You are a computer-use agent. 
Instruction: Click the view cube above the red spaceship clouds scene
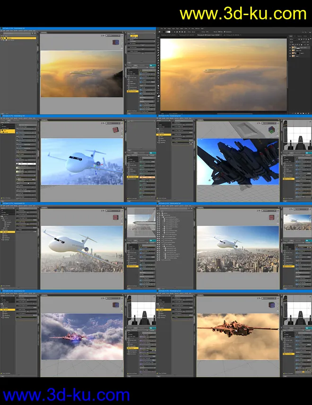tap(115, 304)
